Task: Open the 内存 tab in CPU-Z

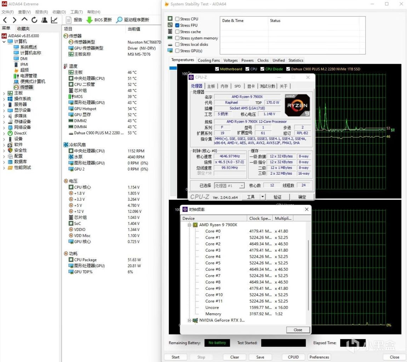Action: coord(224,86)
